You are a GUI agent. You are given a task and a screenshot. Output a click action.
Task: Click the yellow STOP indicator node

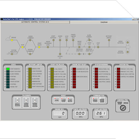(23, 47)
